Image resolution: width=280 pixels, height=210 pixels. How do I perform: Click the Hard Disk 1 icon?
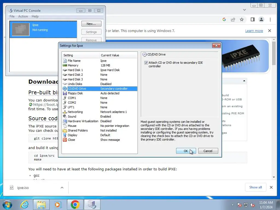pyautogui.click(x=65, y=70)
